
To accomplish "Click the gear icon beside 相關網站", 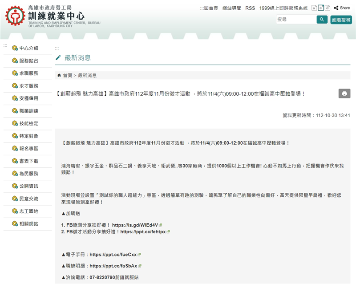I will point(15,223).
